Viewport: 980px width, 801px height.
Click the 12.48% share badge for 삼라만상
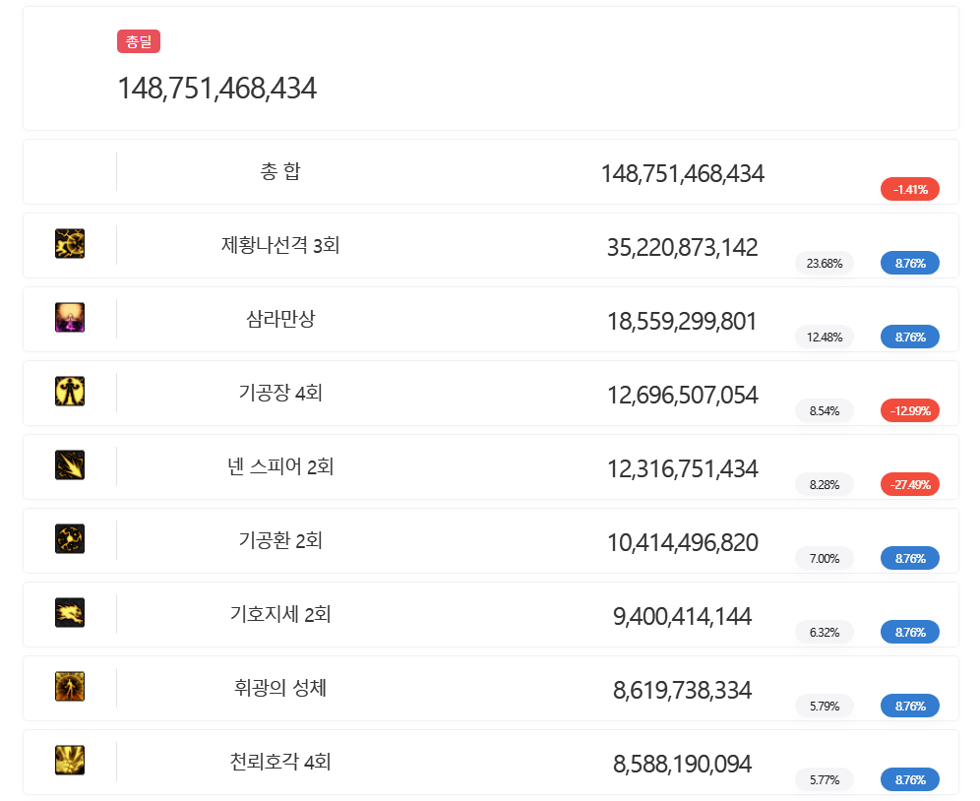(824, 337)
